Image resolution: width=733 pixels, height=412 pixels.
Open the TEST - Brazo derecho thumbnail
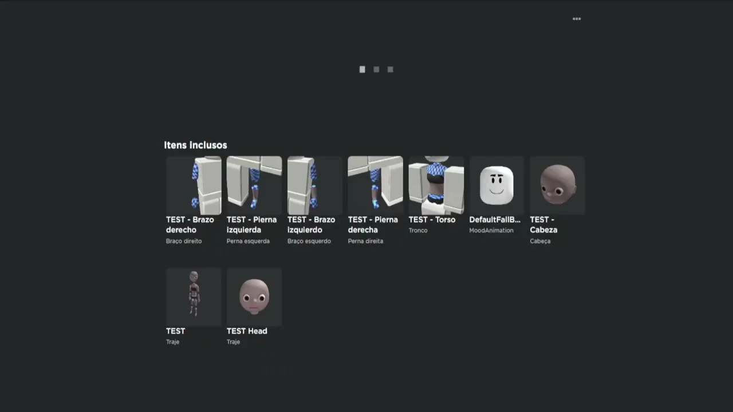[x=194, y=185]
